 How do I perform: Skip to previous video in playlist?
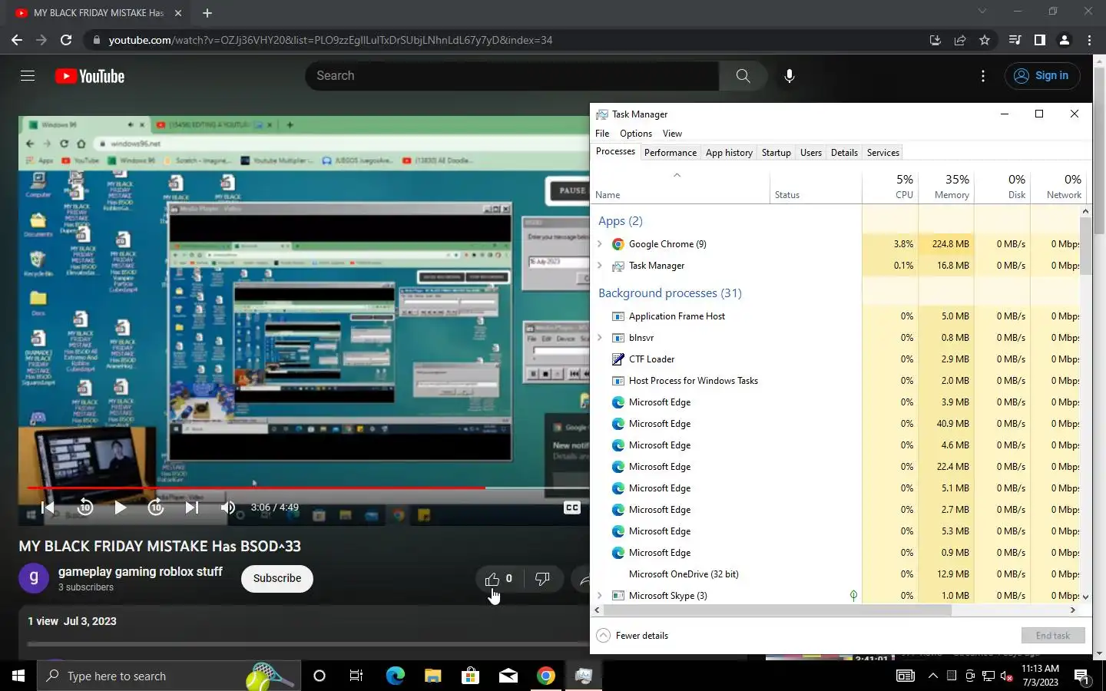tap(48, 508)
